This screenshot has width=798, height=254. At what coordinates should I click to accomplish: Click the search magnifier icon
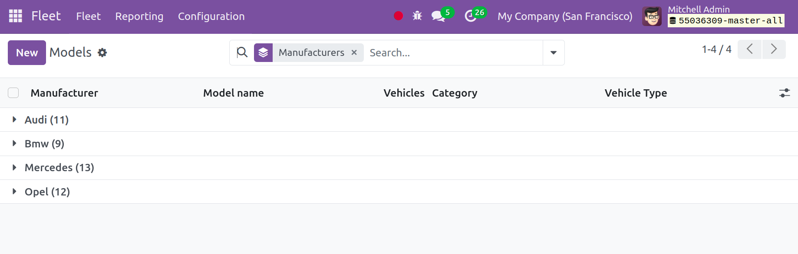click(x=242, y=52)
